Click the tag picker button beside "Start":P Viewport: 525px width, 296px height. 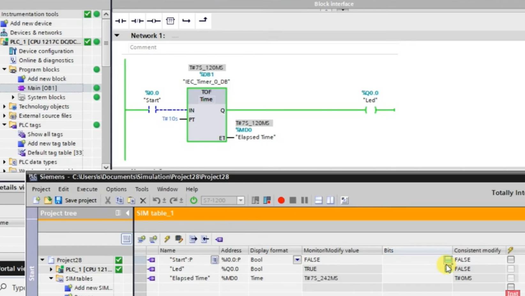click(214, 260)
